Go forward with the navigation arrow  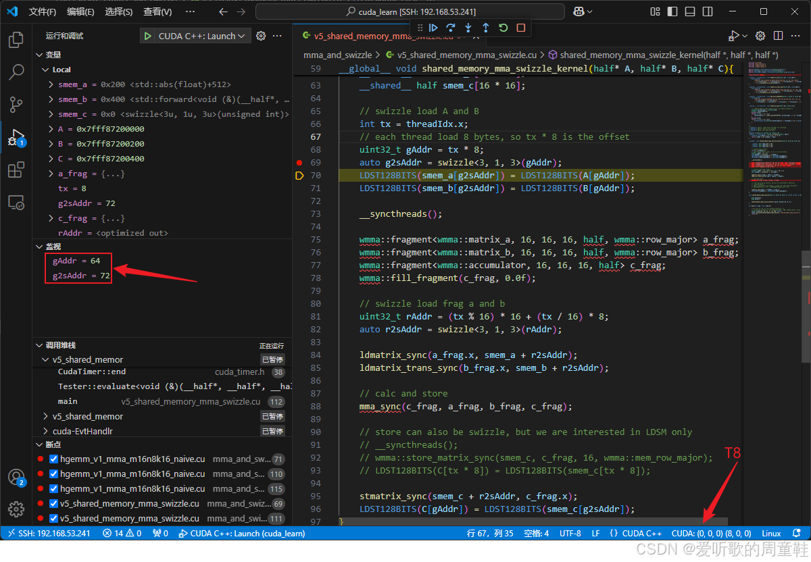click(x=241, y=11)
